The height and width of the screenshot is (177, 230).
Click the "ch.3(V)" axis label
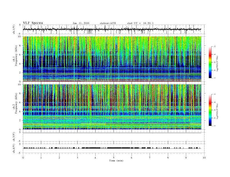click(14, 137)
